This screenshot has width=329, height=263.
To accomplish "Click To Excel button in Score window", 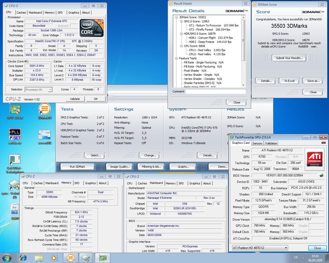I will 289,81.
